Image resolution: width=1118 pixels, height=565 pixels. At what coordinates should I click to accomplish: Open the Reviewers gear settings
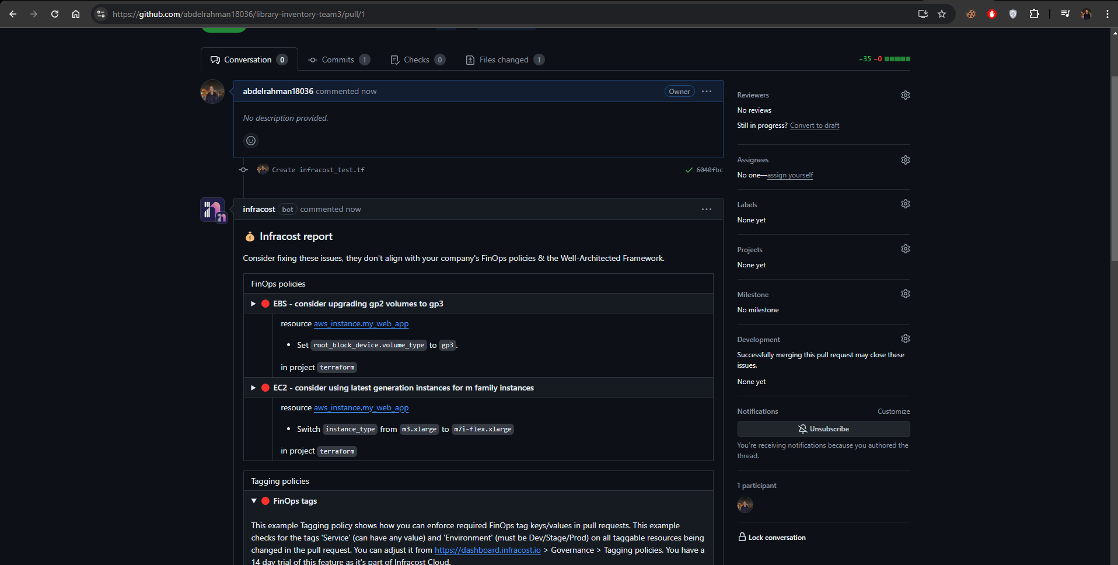coord(905,95)
